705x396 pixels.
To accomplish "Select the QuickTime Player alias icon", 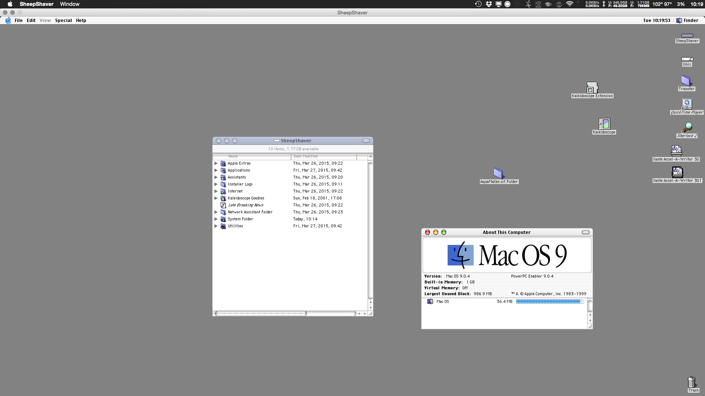I will 687,104.
